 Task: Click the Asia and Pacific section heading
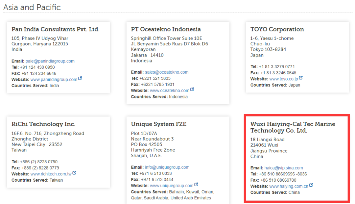(x=32, y=7)
